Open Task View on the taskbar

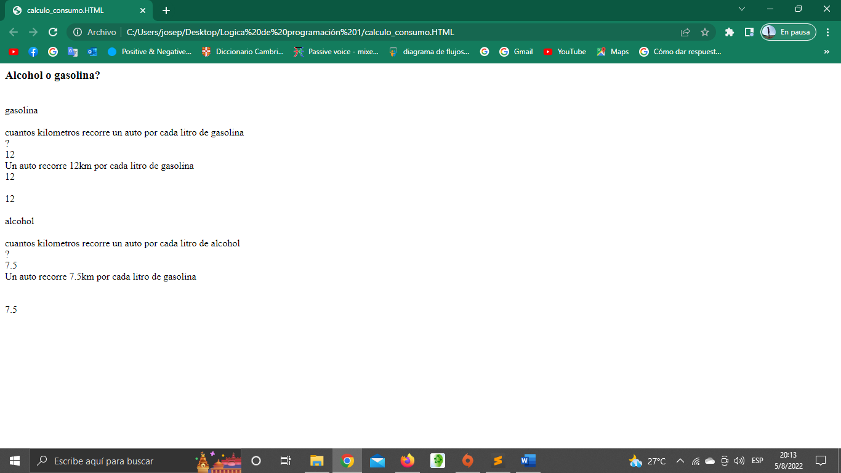pyautogui.click(x=286, y=461)
